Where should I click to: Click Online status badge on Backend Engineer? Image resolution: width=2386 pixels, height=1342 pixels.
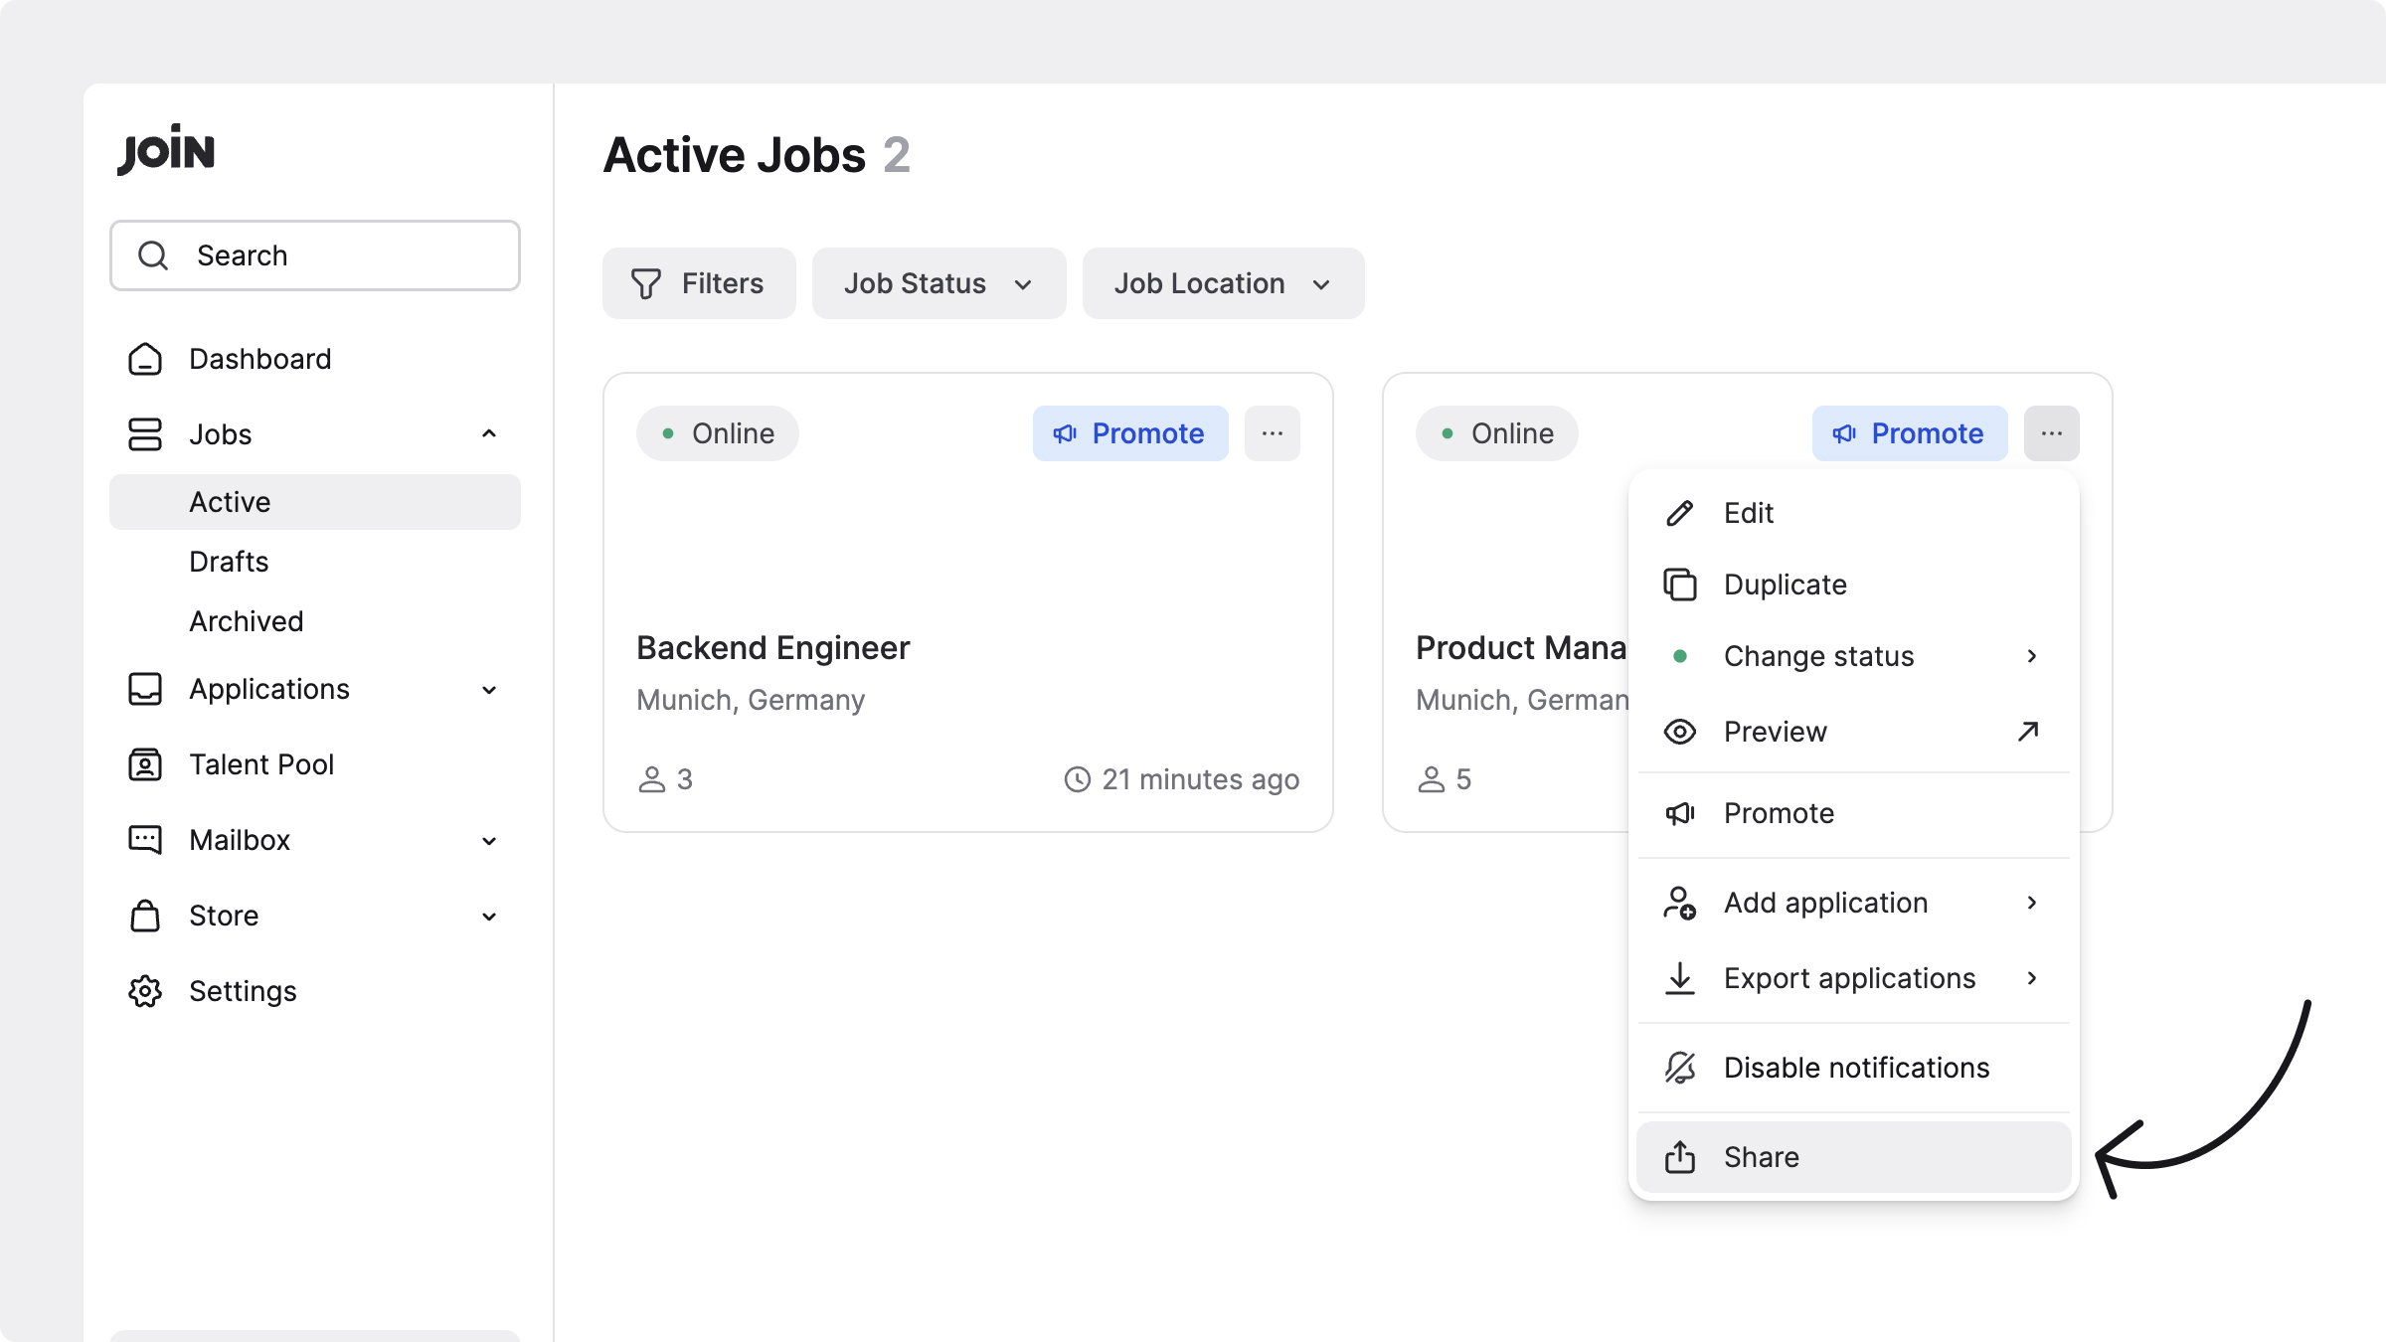(x=717, y=433)
